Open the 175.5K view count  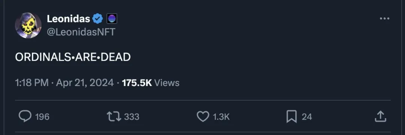137,83
